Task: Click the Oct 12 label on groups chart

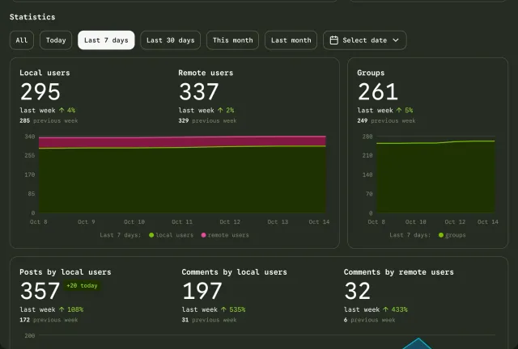Action: 455,222
